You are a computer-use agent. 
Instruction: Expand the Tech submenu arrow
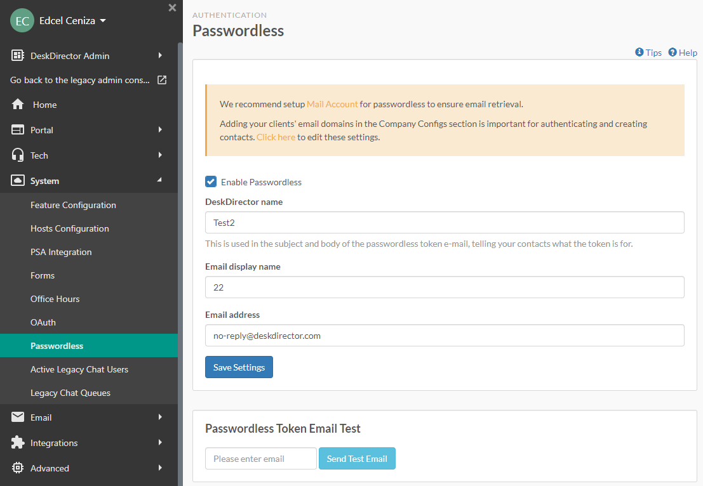click(160, 155)
